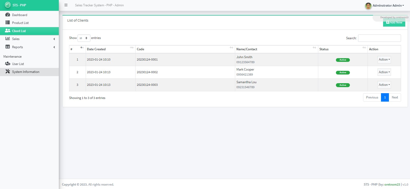Open the Sales menu item
Viewport: 410px width, 189px height.
[29, 39]
